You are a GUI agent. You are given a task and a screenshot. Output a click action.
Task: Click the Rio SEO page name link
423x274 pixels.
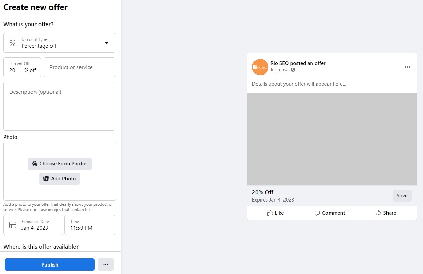(x=280, y=63)
